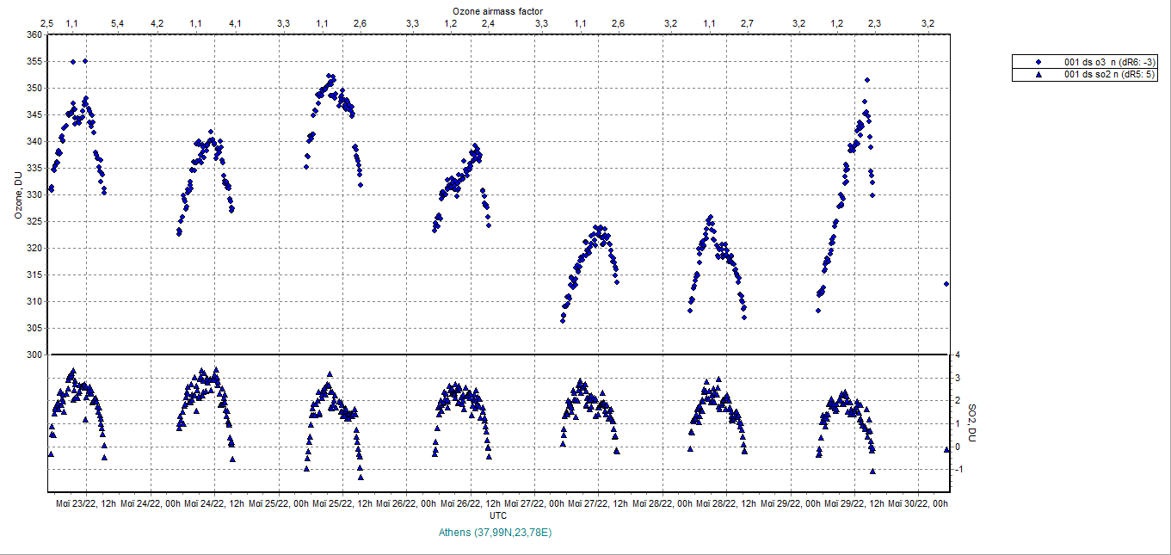1171x555 pixels.
Task: Select the '001 ds o3 n (dR6: -3)' legend entry
Action: click(1110, 62)
